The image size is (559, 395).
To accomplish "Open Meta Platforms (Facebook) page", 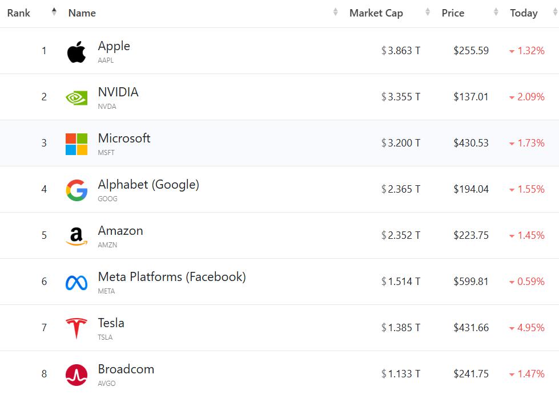I will [x=172, y=277].
